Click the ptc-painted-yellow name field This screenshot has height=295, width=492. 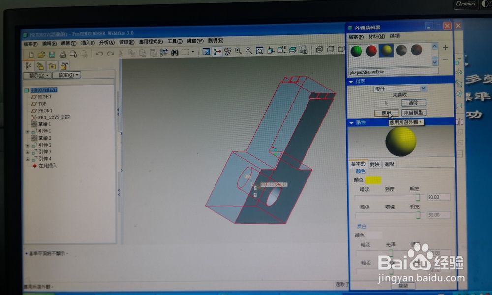[394, 72]
